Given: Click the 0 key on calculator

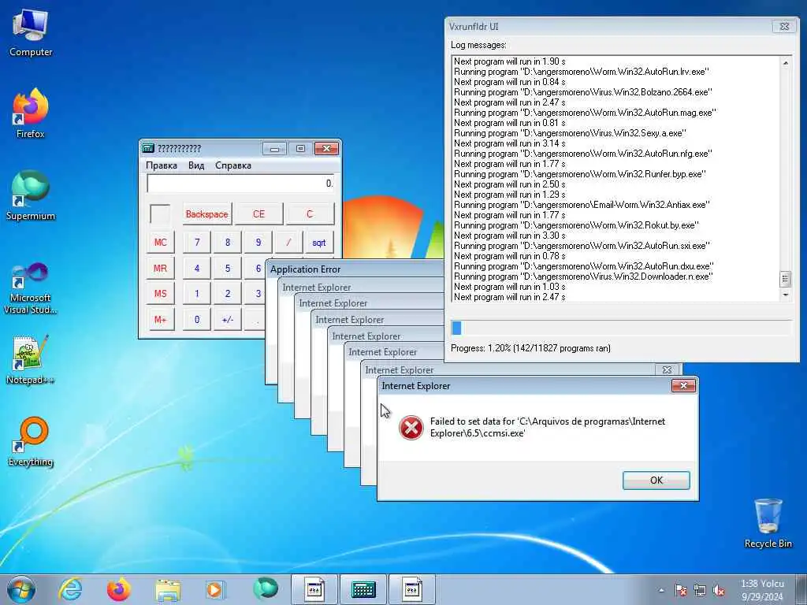Looking at the screenshot, I should (196, 320).
